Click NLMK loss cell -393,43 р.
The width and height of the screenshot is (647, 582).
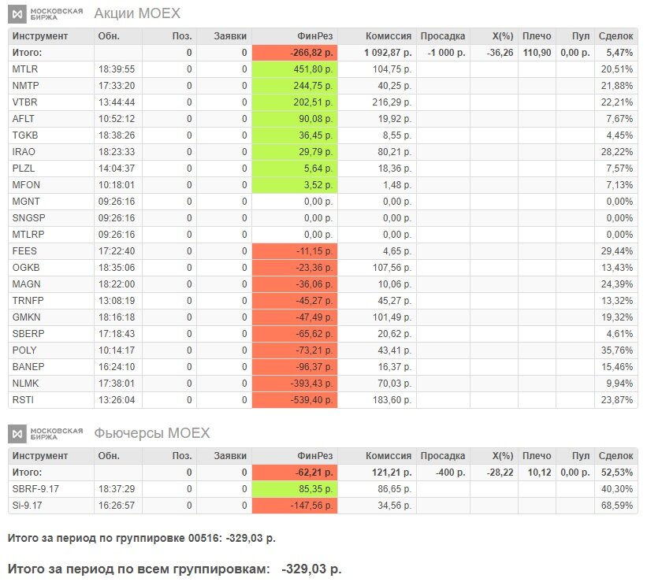tap(295, 384)
